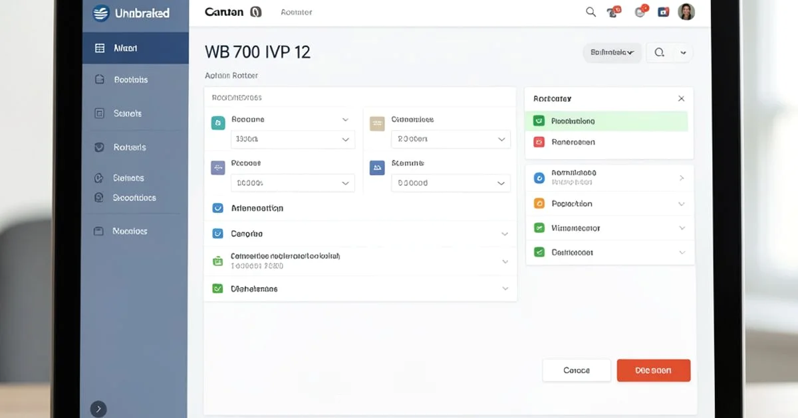Toggle the green Dichetennos checkbox

click(x=217, y=289)
